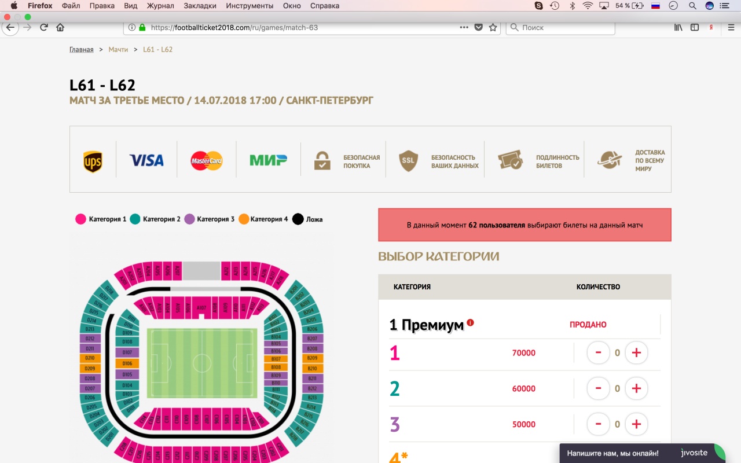This screenshot has width=741, height=463.
Task: Increase category 3 ticket quantity
Action: pos(636,424)
